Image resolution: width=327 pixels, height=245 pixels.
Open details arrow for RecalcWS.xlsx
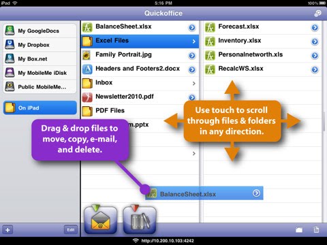pos(315,69)
